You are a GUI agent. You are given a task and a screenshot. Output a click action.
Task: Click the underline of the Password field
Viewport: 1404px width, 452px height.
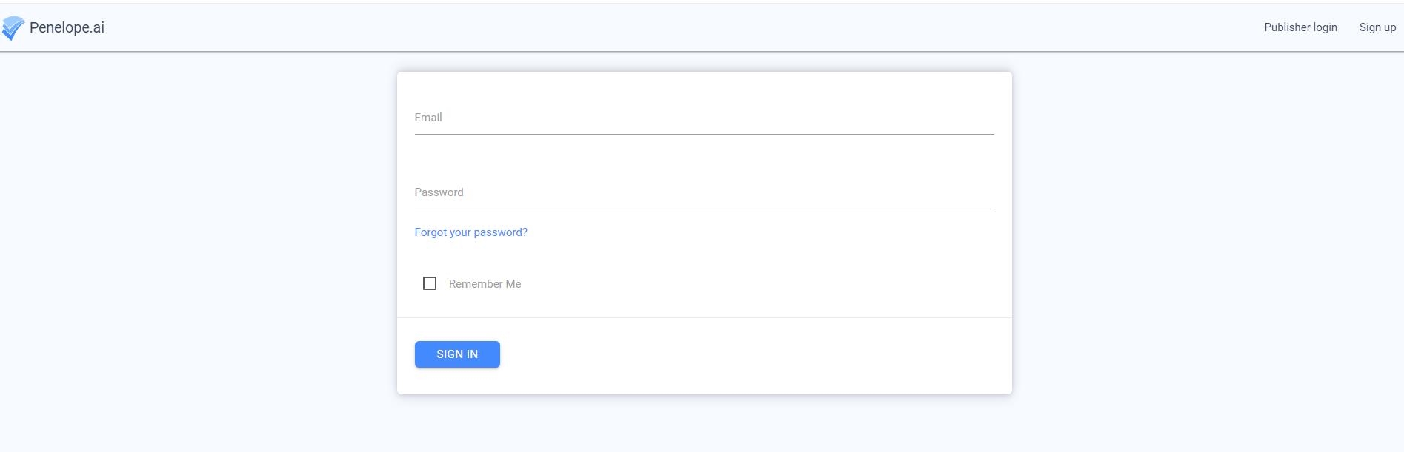[x=704, y=209]
